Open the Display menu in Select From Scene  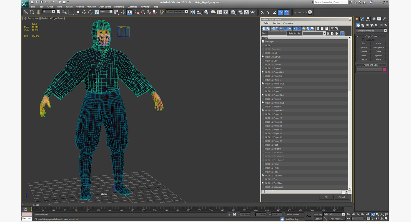[x=276, y=23]
